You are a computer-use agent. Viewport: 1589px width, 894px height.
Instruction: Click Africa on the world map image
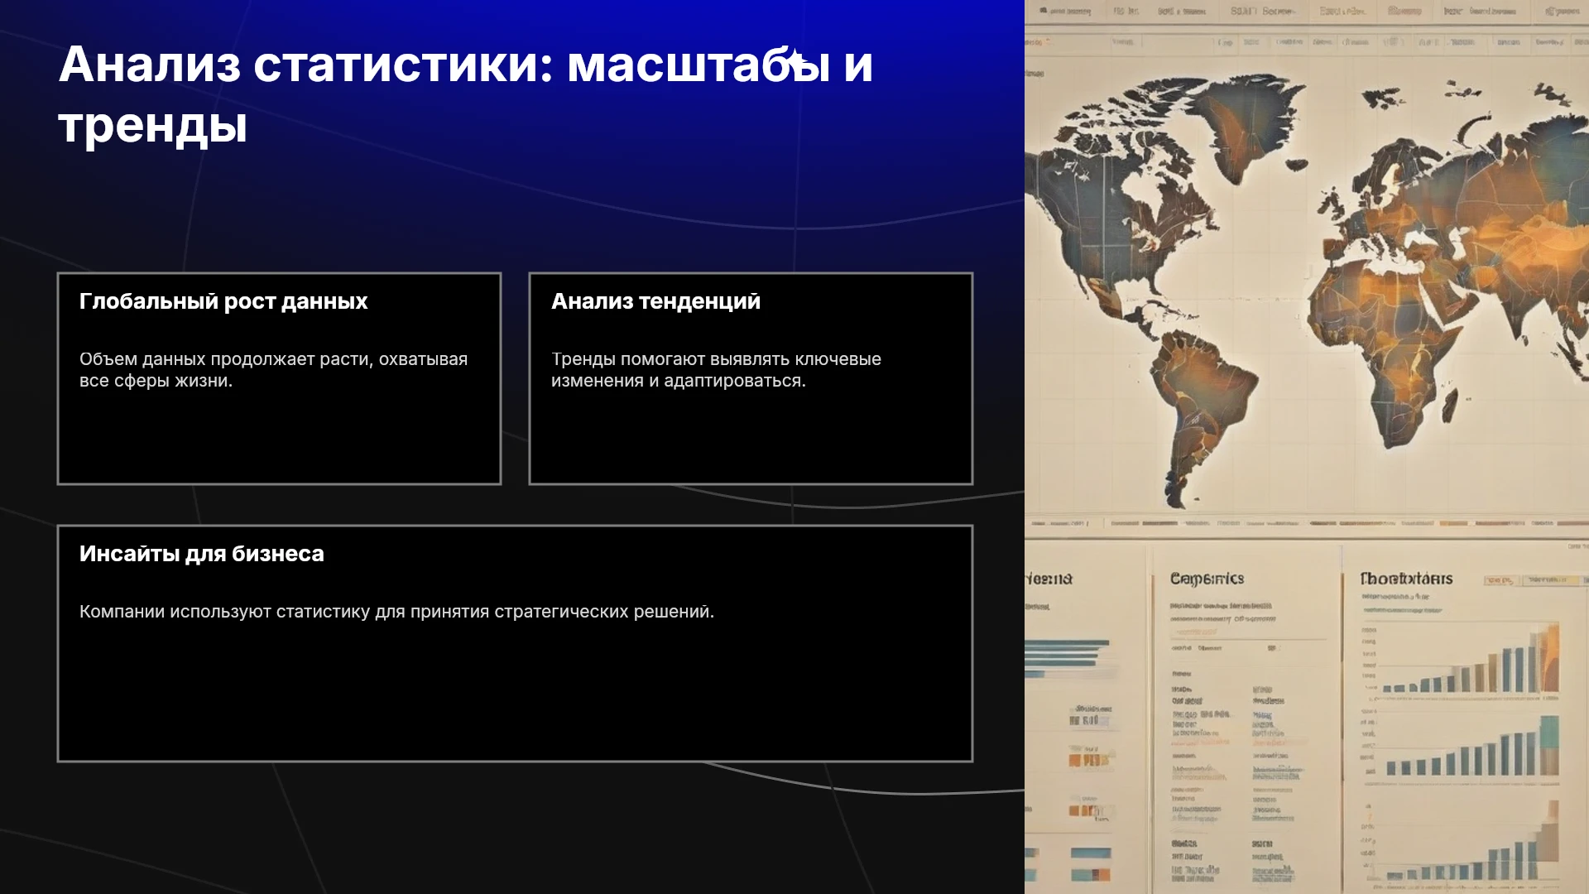(1382, 348)
